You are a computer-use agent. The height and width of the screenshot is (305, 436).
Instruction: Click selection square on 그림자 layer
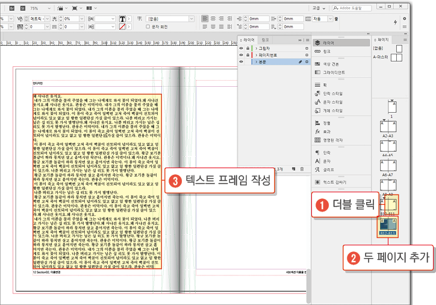click(307, 48)
